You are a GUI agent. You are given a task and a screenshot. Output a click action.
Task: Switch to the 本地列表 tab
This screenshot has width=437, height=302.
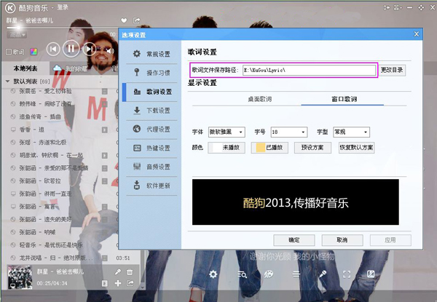[25, 68]
